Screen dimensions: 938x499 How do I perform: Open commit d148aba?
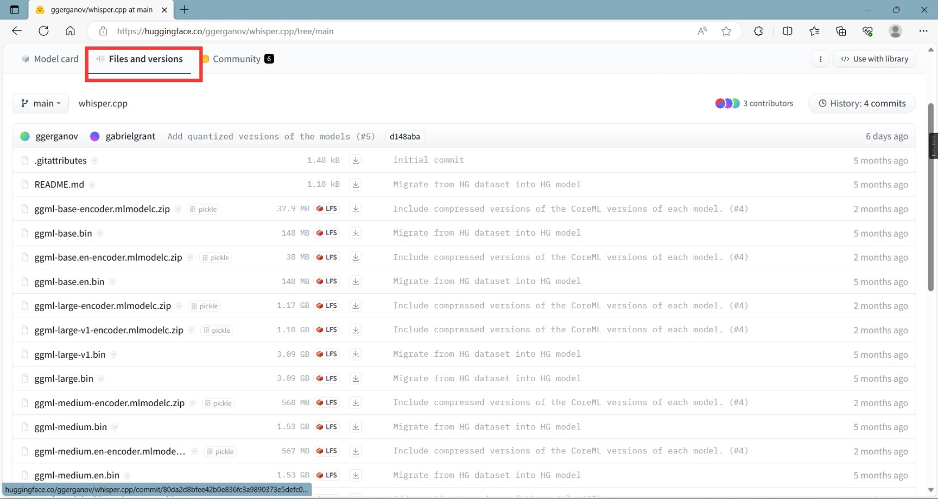[x=405, y=136]
